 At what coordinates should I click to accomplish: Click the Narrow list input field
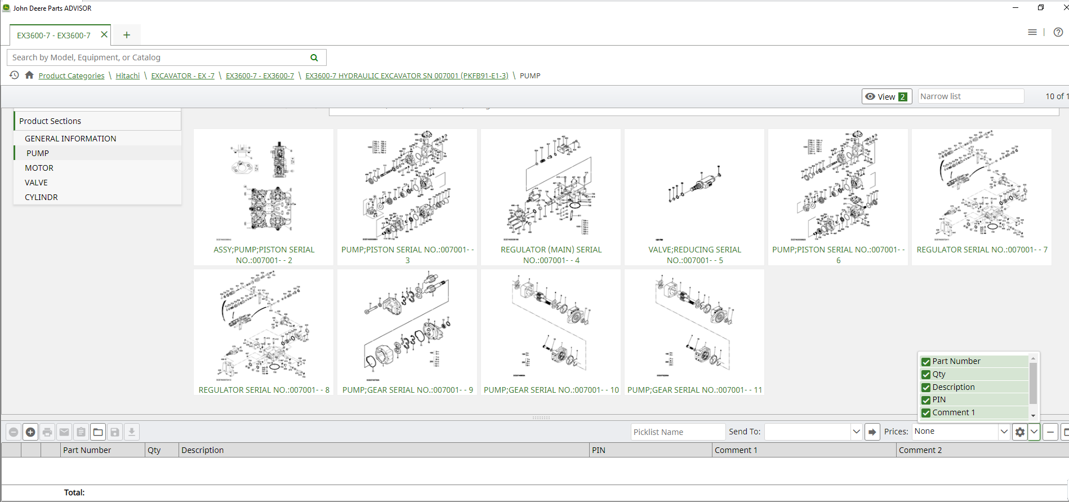pos(971,96)
